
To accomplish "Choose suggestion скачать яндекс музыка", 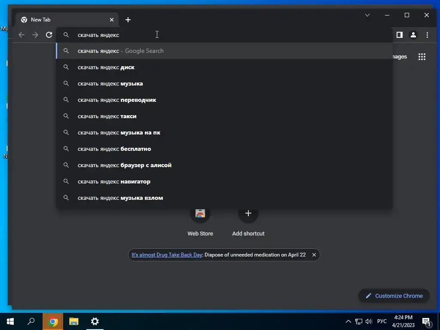I will 224,84.
